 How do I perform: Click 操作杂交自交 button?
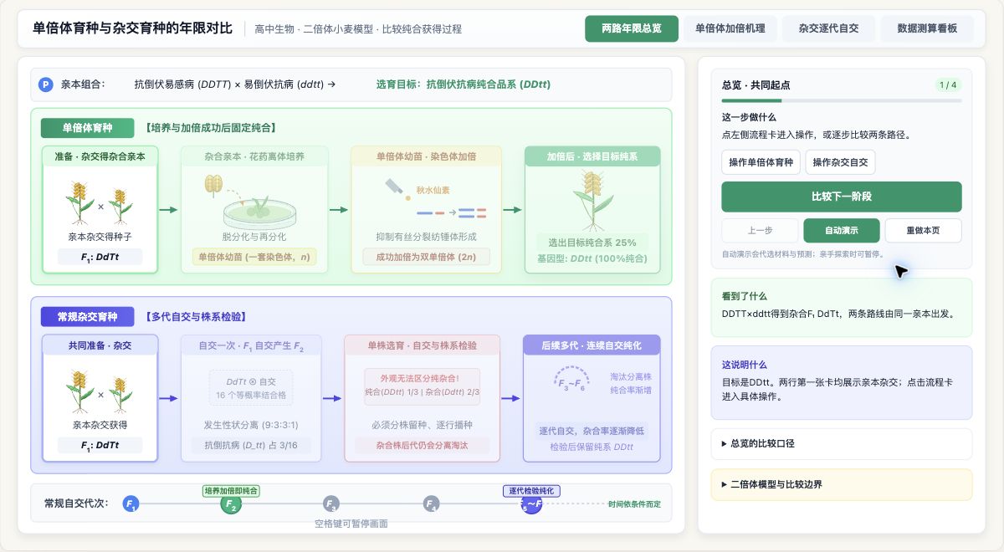(x=840, y=162)
